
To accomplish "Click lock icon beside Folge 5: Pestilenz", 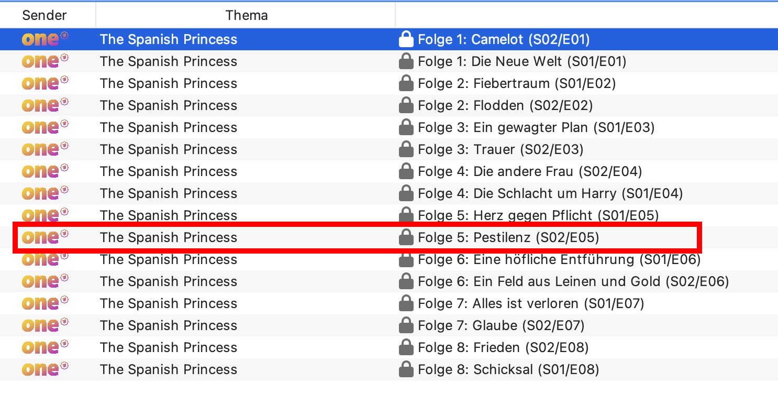I will click(406, 237).
